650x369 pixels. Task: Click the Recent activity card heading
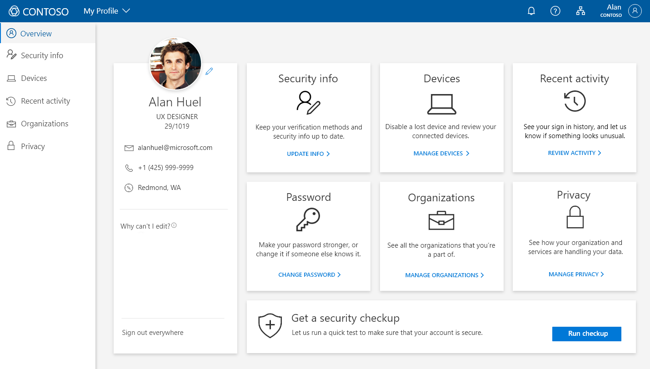(575, 79)
